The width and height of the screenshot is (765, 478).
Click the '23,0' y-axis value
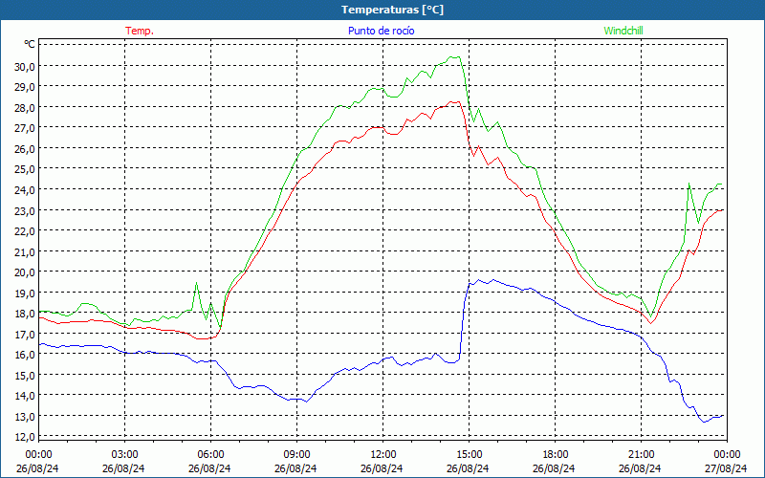click(25, 211)
